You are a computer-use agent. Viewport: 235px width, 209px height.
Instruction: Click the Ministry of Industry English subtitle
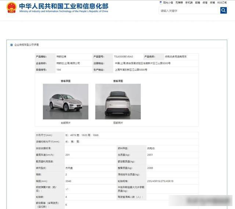[64, 11]
